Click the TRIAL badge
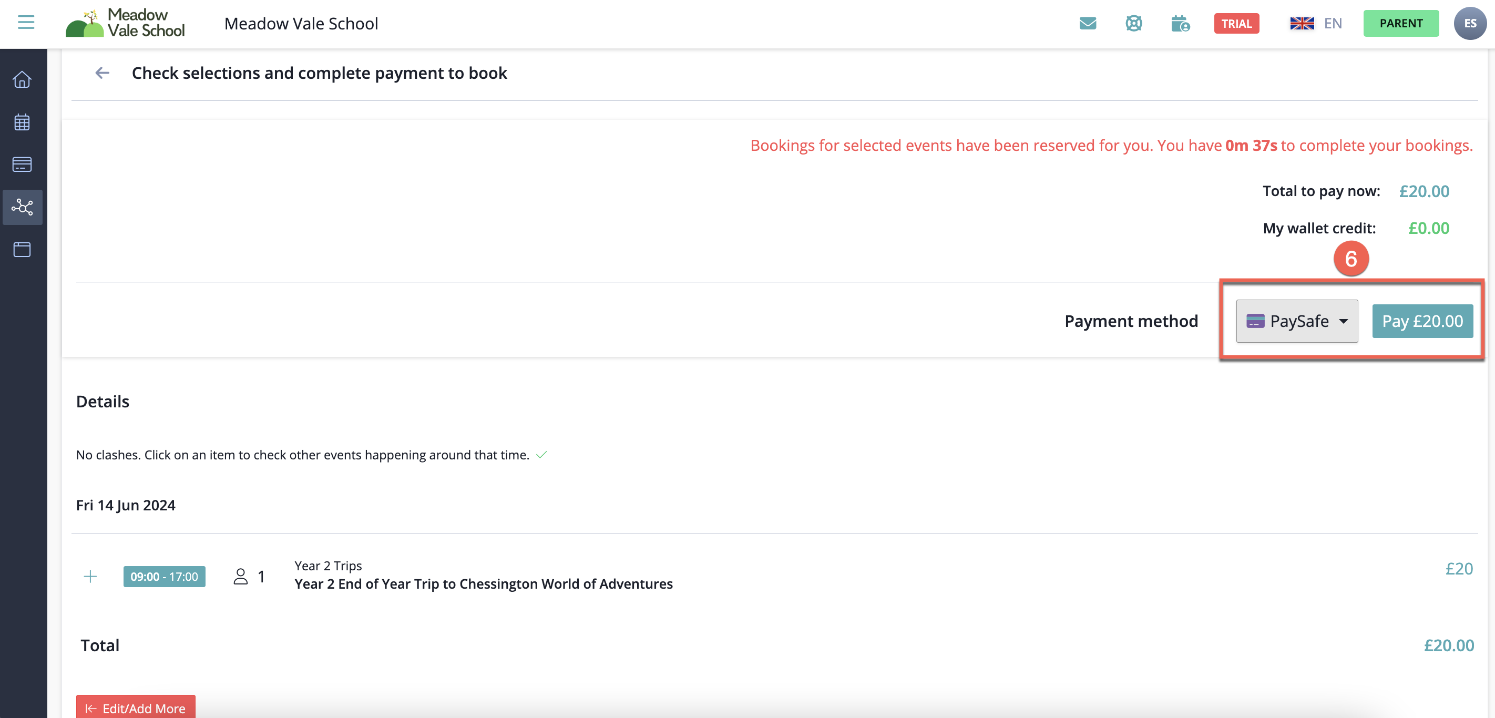This screenshot has height=718, width=1495. (1236, 23)
